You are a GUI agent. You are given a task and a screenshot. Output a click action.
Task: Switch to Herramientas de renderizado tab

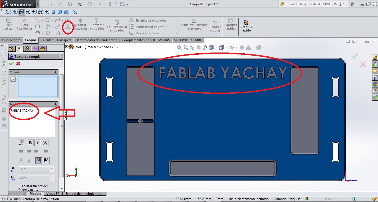point(96,40)
